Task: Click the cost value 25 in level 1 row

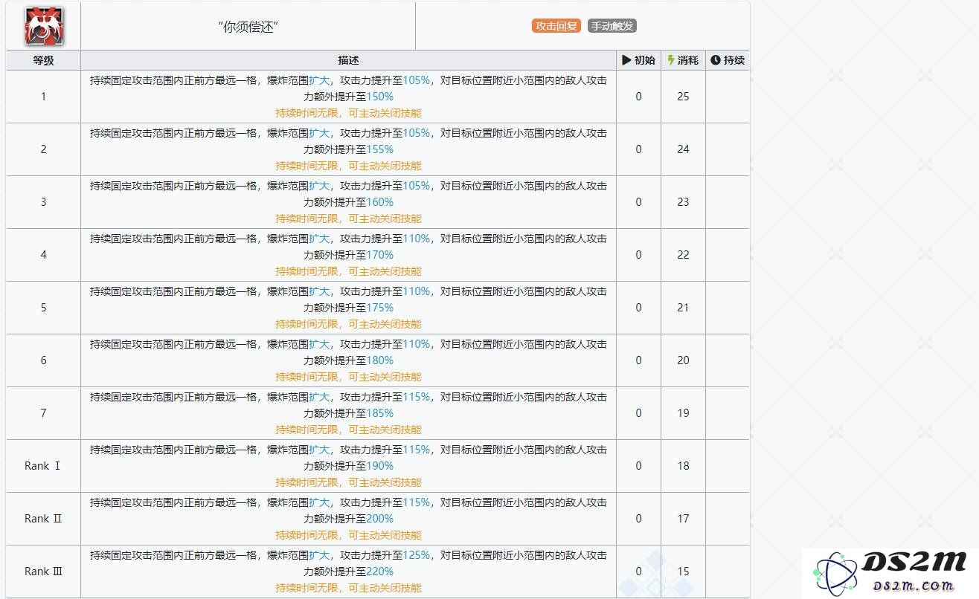Action: 683,97
